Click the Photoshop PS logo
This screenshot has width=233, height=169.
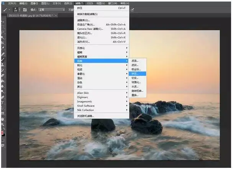(3, 3)
